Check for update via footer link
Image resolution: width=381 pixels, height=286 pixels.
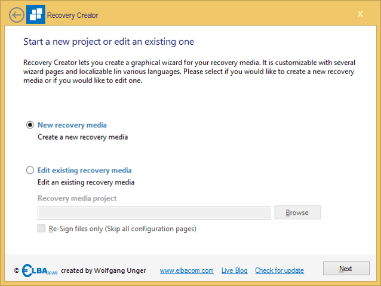[279, 270]
